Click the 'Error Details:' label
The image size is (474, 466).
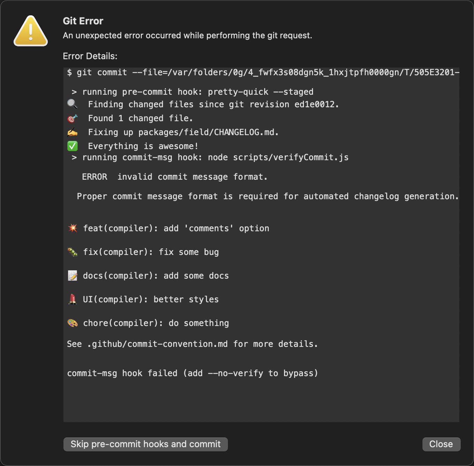(x=90, y=56)
